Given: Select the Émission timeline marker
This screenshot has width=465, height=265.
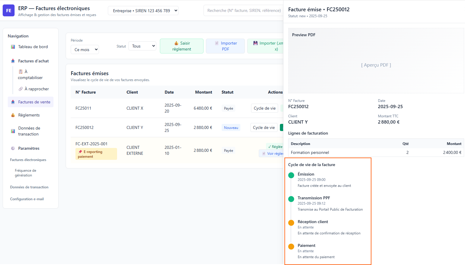Looking at the screenshot, I should click(291, 175).
